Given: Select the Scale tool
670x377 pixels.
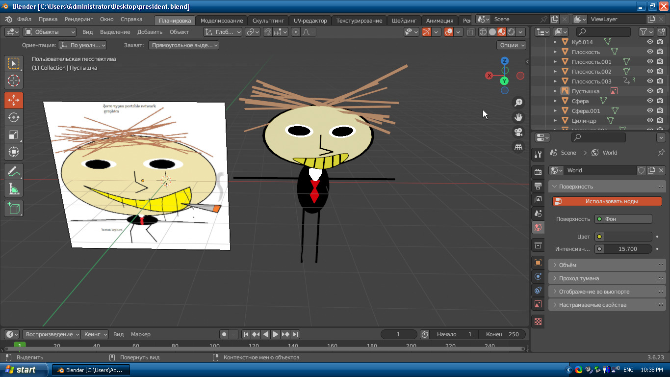Looking at the screenshot, I should (x=14, y=135).
